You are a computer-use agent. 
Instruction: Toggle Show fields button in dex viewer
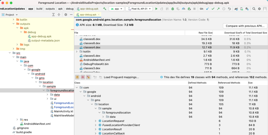click(x=77, y=77)
